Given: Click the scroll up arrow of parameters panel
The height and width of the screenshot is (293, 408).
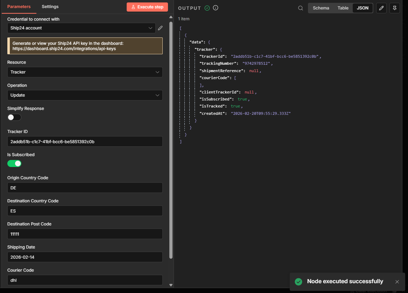Looking at the screenshot, I should 171,17.
